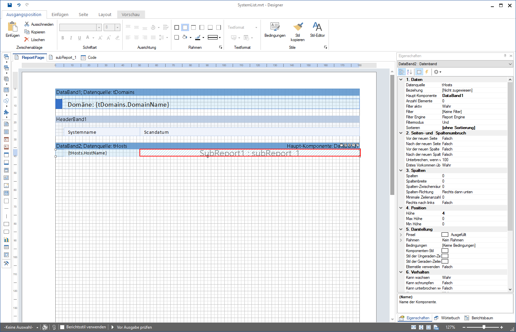Expand the Rahmen property row
Image resolution: width=516 pixels, height=332 pixels.
[401, 240]
